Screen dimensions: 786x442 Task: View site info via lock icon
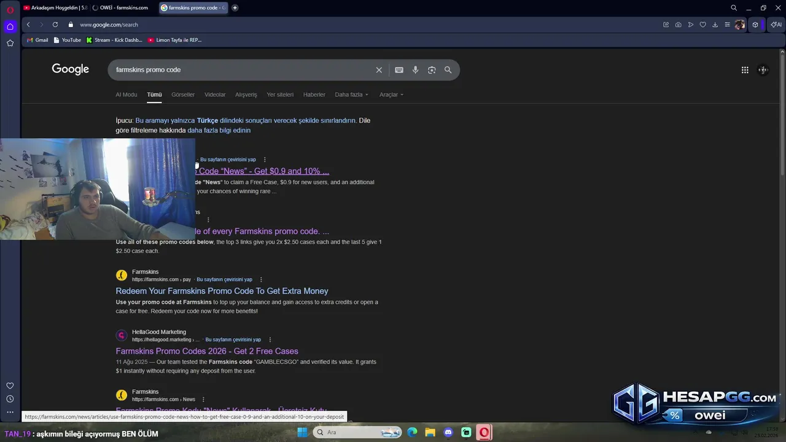(71, 25)
